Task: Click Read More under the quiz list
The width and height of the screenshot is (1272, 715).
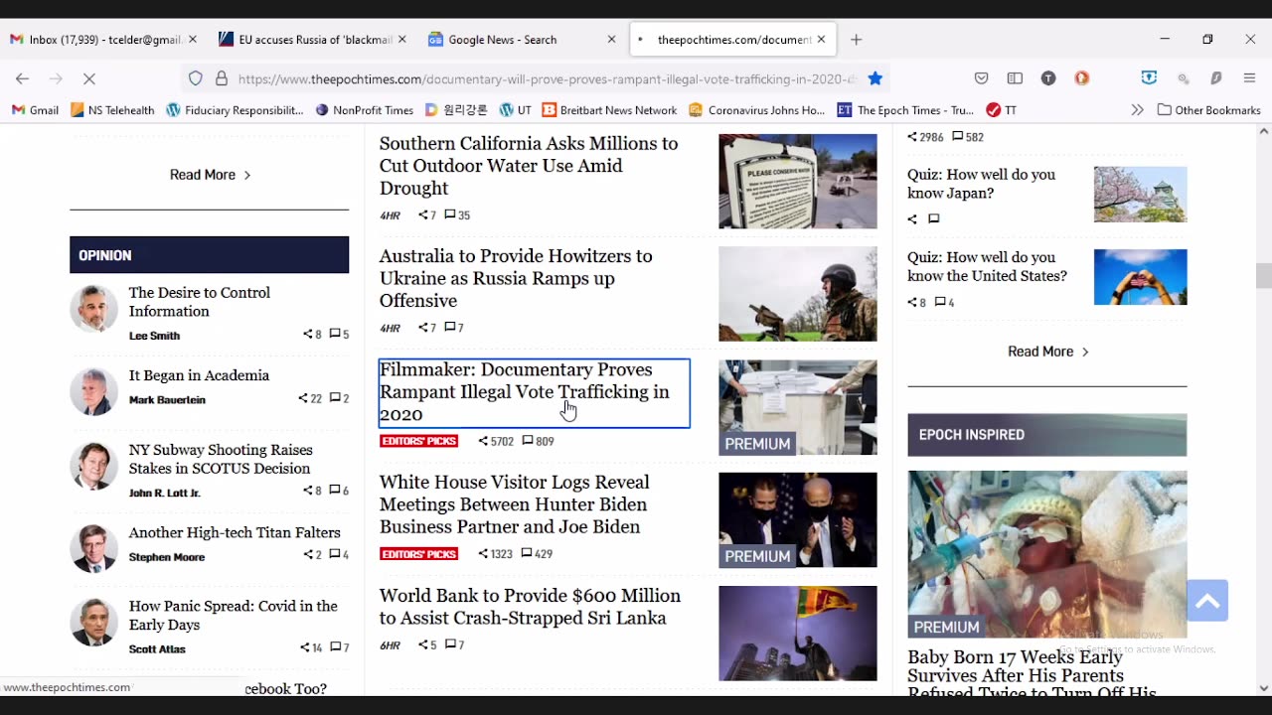Action: click(x=1047, y=352)
